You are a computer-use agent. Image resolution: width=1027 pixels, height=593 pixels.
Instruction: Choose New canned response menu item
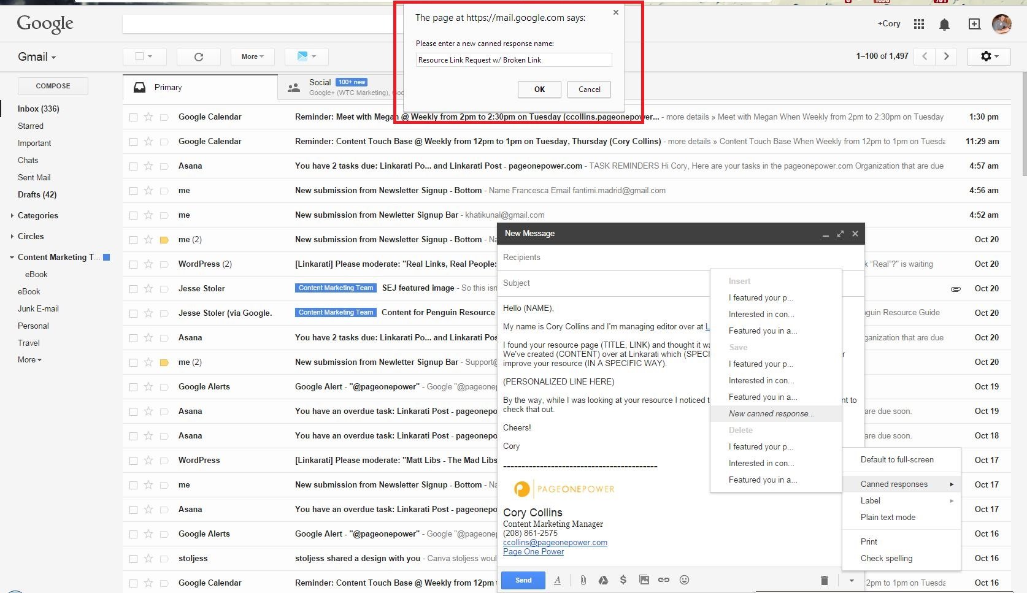pos(771,414)
